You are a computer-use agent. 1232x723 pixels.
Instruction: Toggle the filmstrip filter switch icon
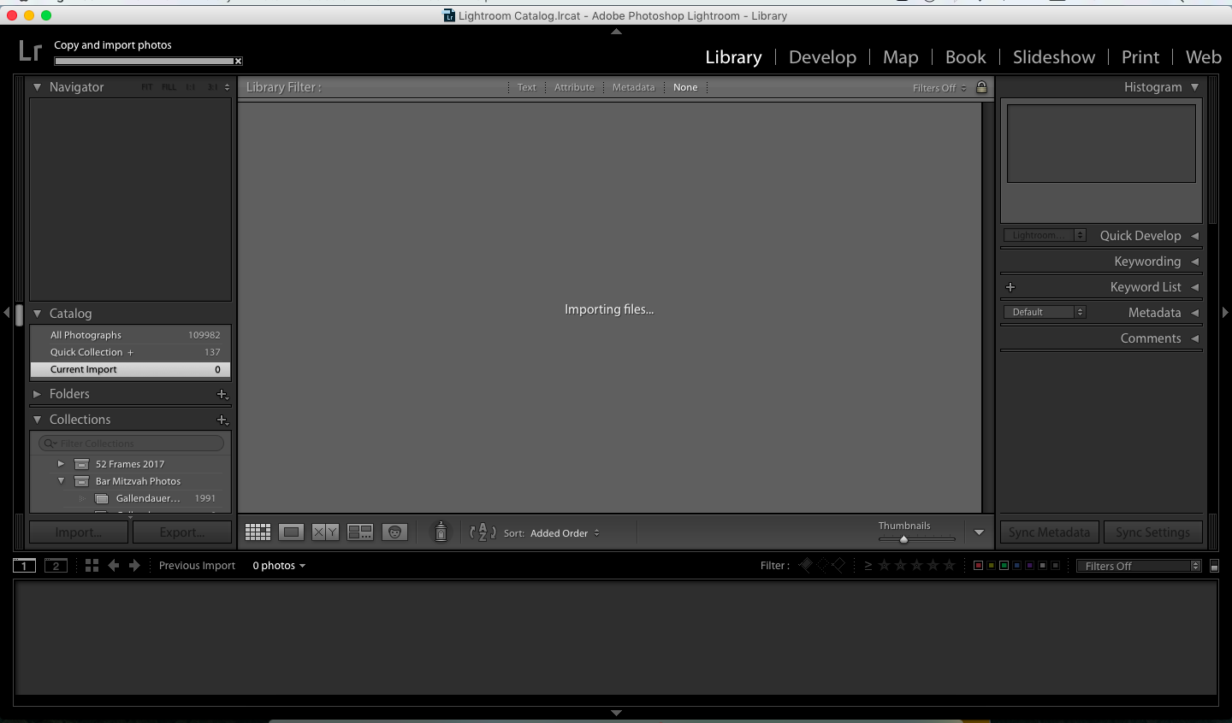point(1214,566)
